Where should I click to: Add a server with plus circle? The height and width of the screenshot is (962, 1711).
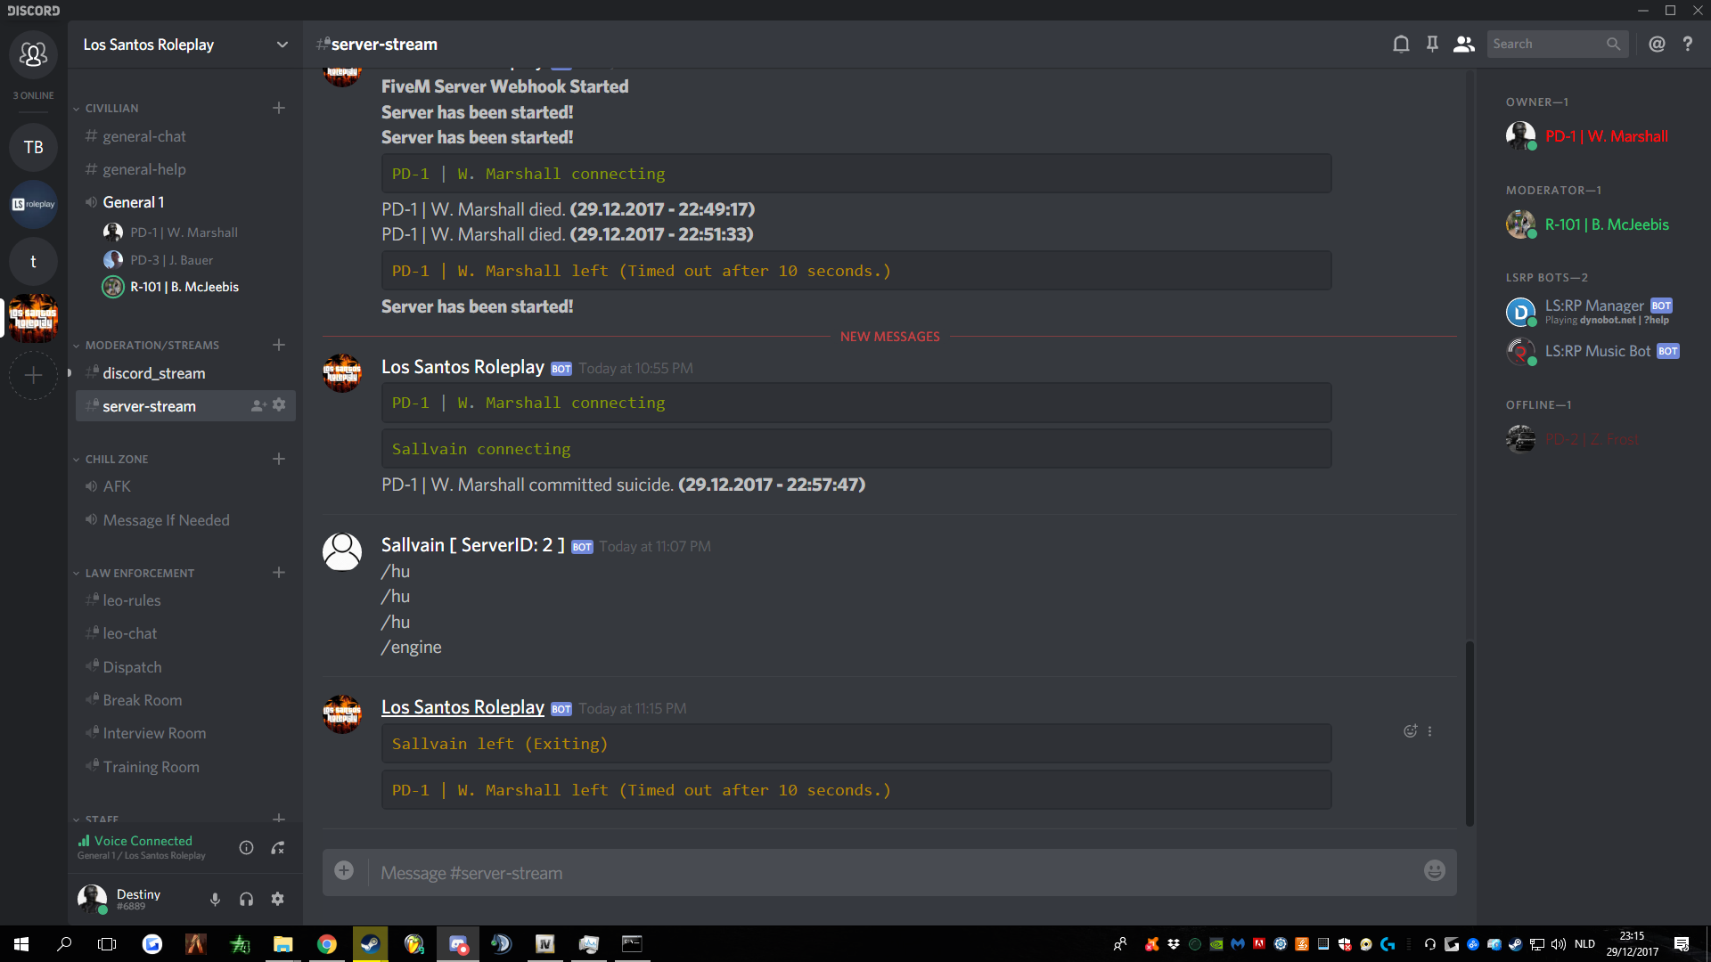pos(33,376)
